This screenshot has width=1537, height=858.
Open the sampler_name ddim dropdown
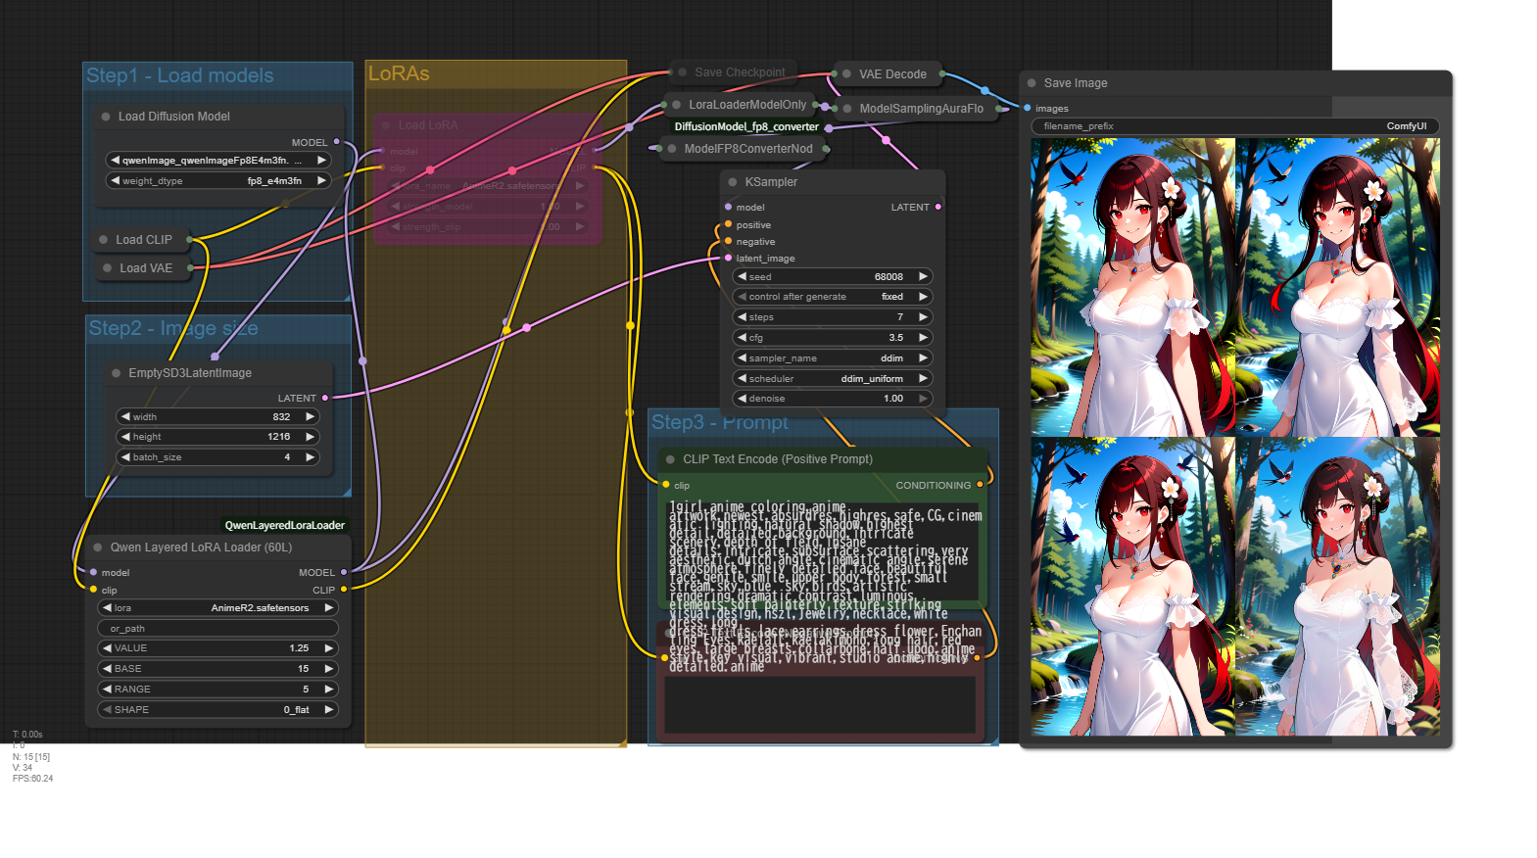(832, 358)
